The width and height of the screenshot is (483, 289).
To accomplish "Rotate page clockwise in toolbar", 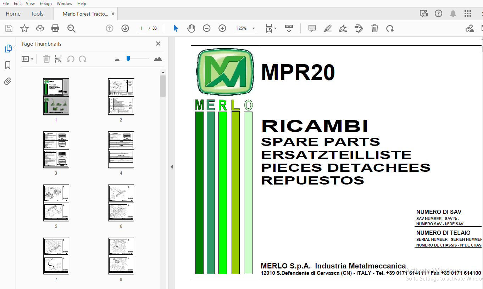I will 390,28.
